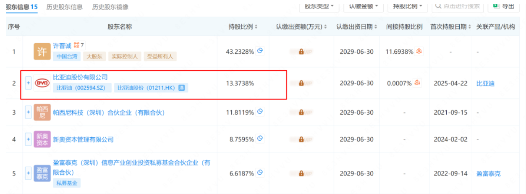Open the 持股比例 filter dropdown

(408, 6)
